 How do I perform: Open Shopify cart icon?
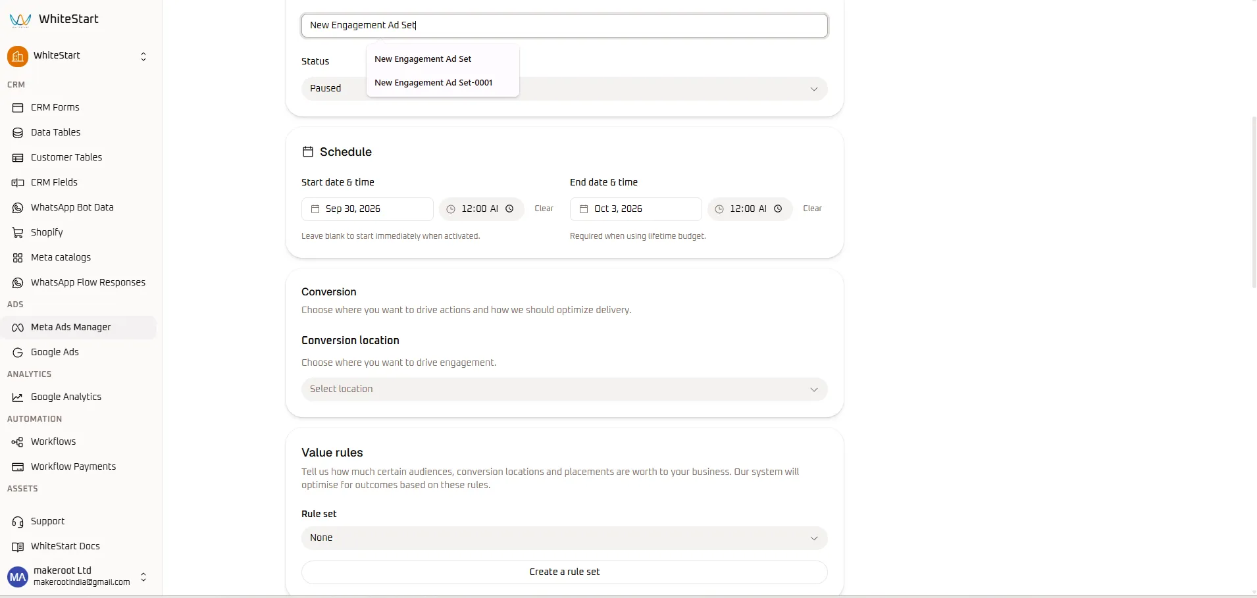pyautogui.click(x=18, y=232)
